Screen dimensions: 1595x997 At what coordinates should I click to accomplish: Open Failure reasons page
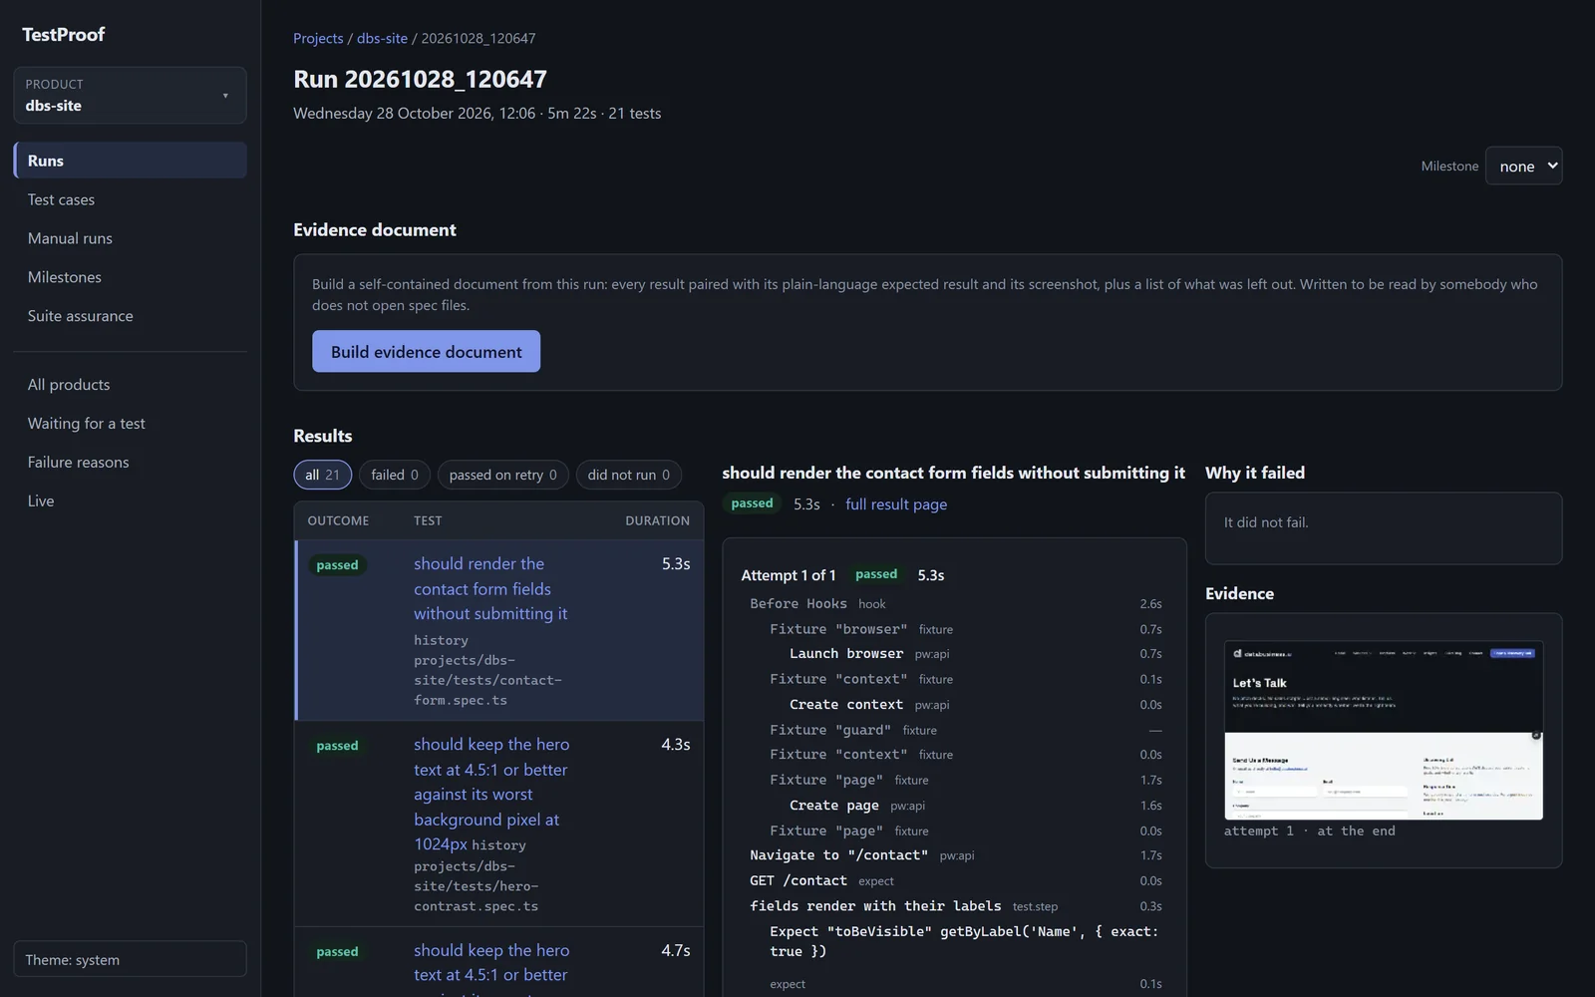coord(130,463)
